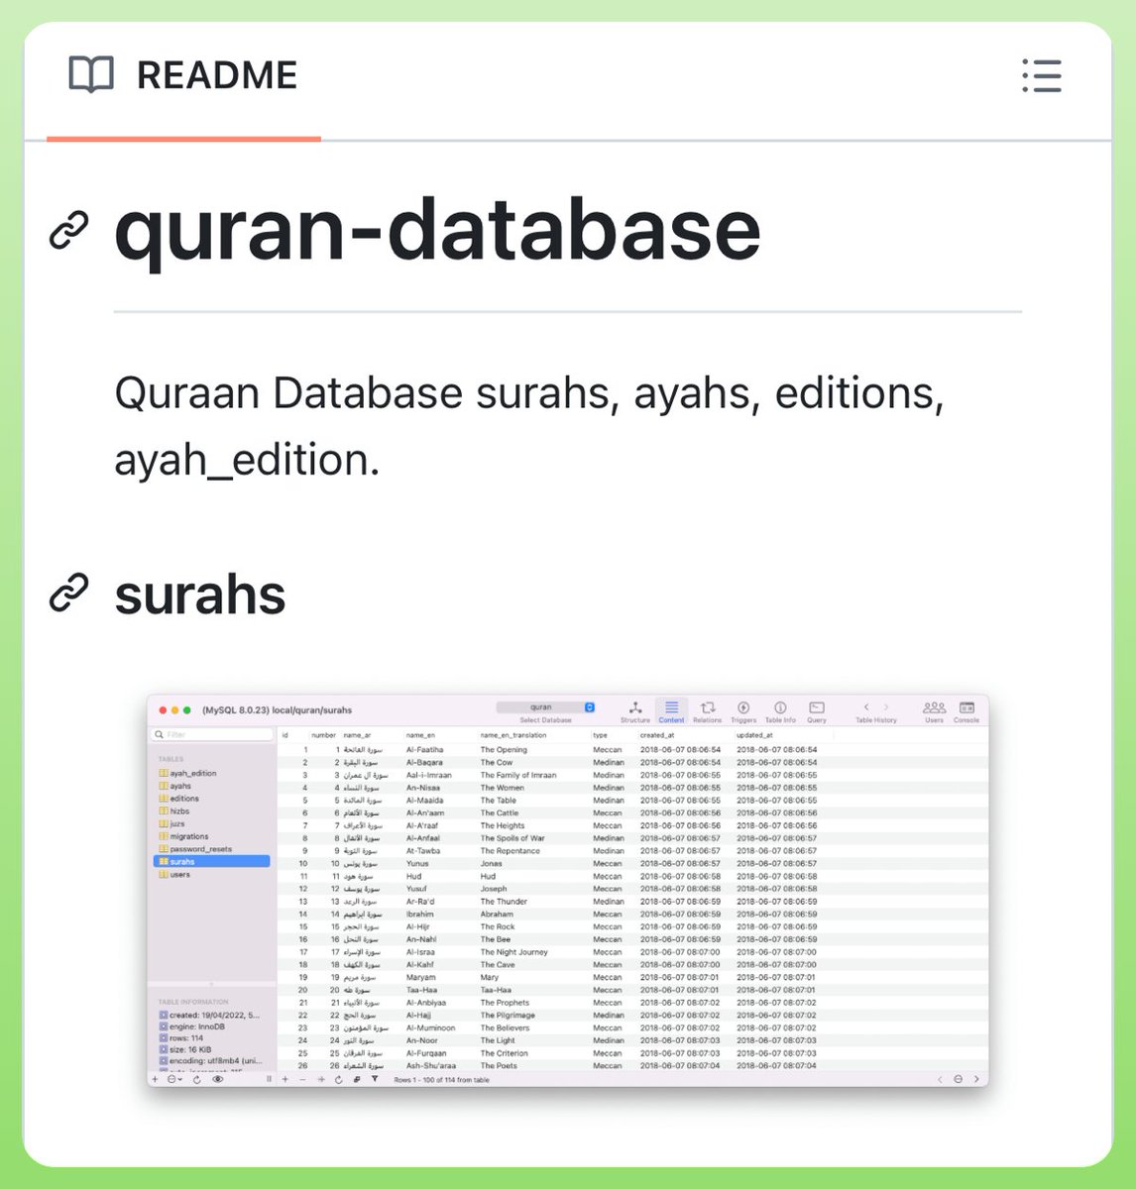Image resolution: width=1136 pixels, height=1189 pixels.
Task: Select the Al-Faatiha cell
Action: [x=425, y=750]
